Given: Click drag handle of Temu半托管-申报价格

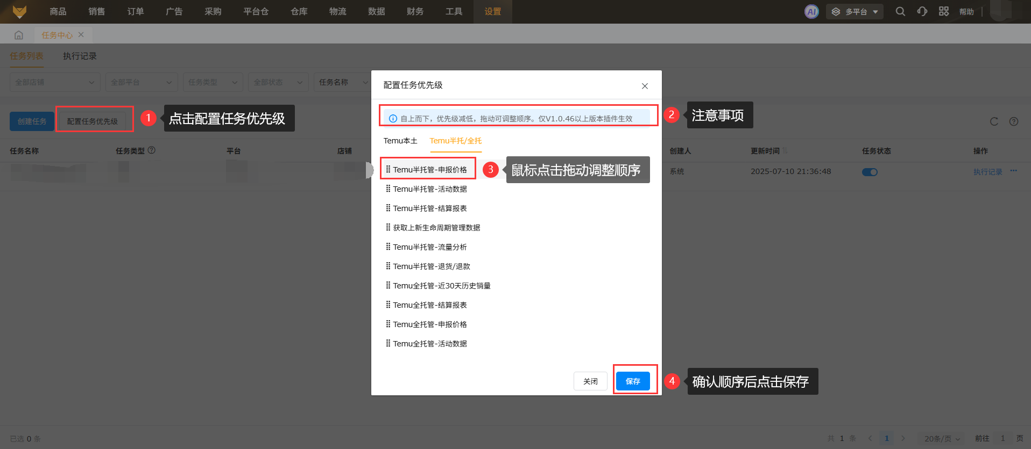Looking at the screenshot, I should (388, 169).
